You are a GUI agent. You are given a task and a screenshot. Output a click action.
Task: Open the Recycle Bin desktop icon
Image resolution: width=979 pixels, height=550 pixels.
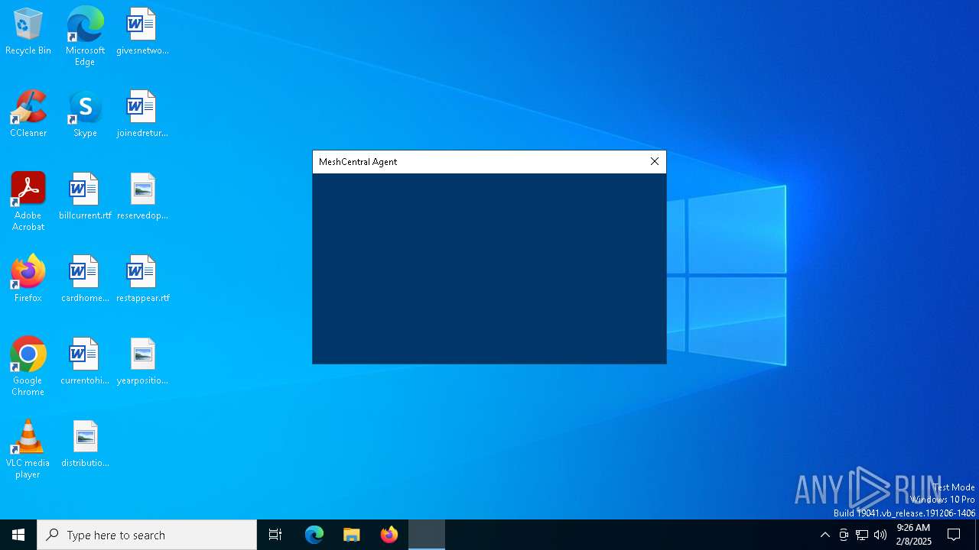(28, 31)
